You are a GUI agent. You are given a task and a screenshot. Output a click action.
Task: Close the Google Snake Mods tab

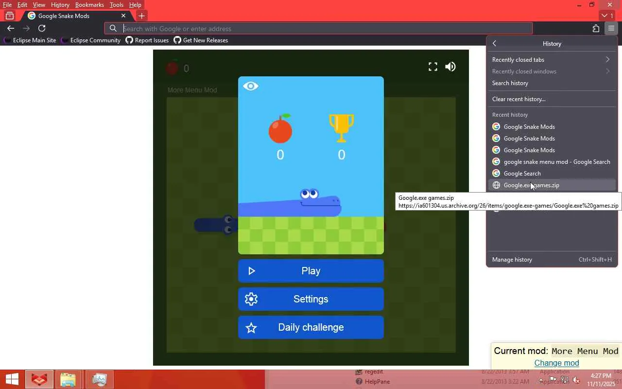pyautogui.click(x=123, y=16)
